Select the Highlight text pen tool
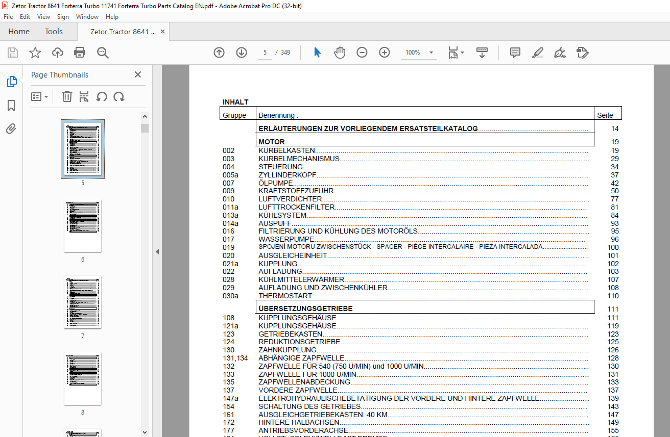This screenshot has width=670, height=437. pyautogui.click(x=537, y=53)
